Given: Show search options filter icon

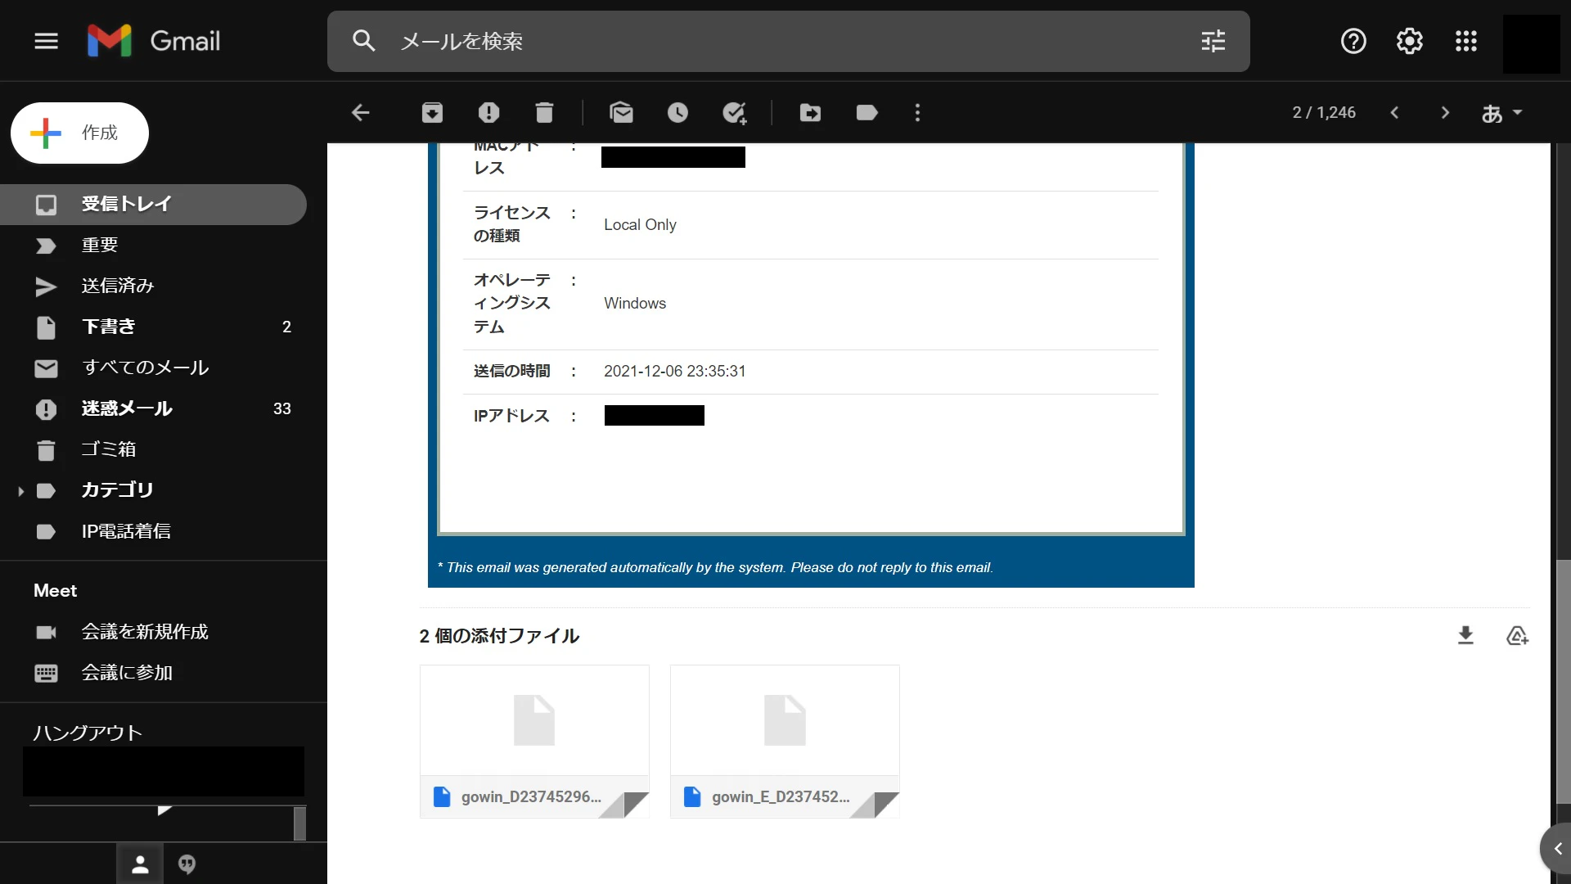Looking at the screenshot, I should pyautogui.click(x=1213, y=41).
